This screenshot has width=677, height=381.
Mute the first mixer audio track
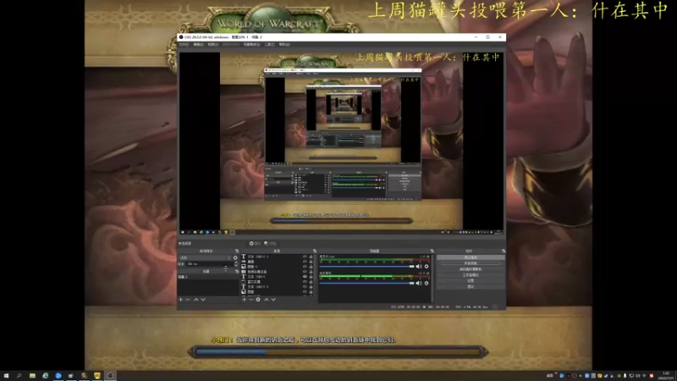[418, 267]
